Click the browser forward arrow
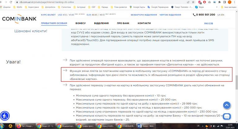Viewport: 238px width, 129px height. 6,2
